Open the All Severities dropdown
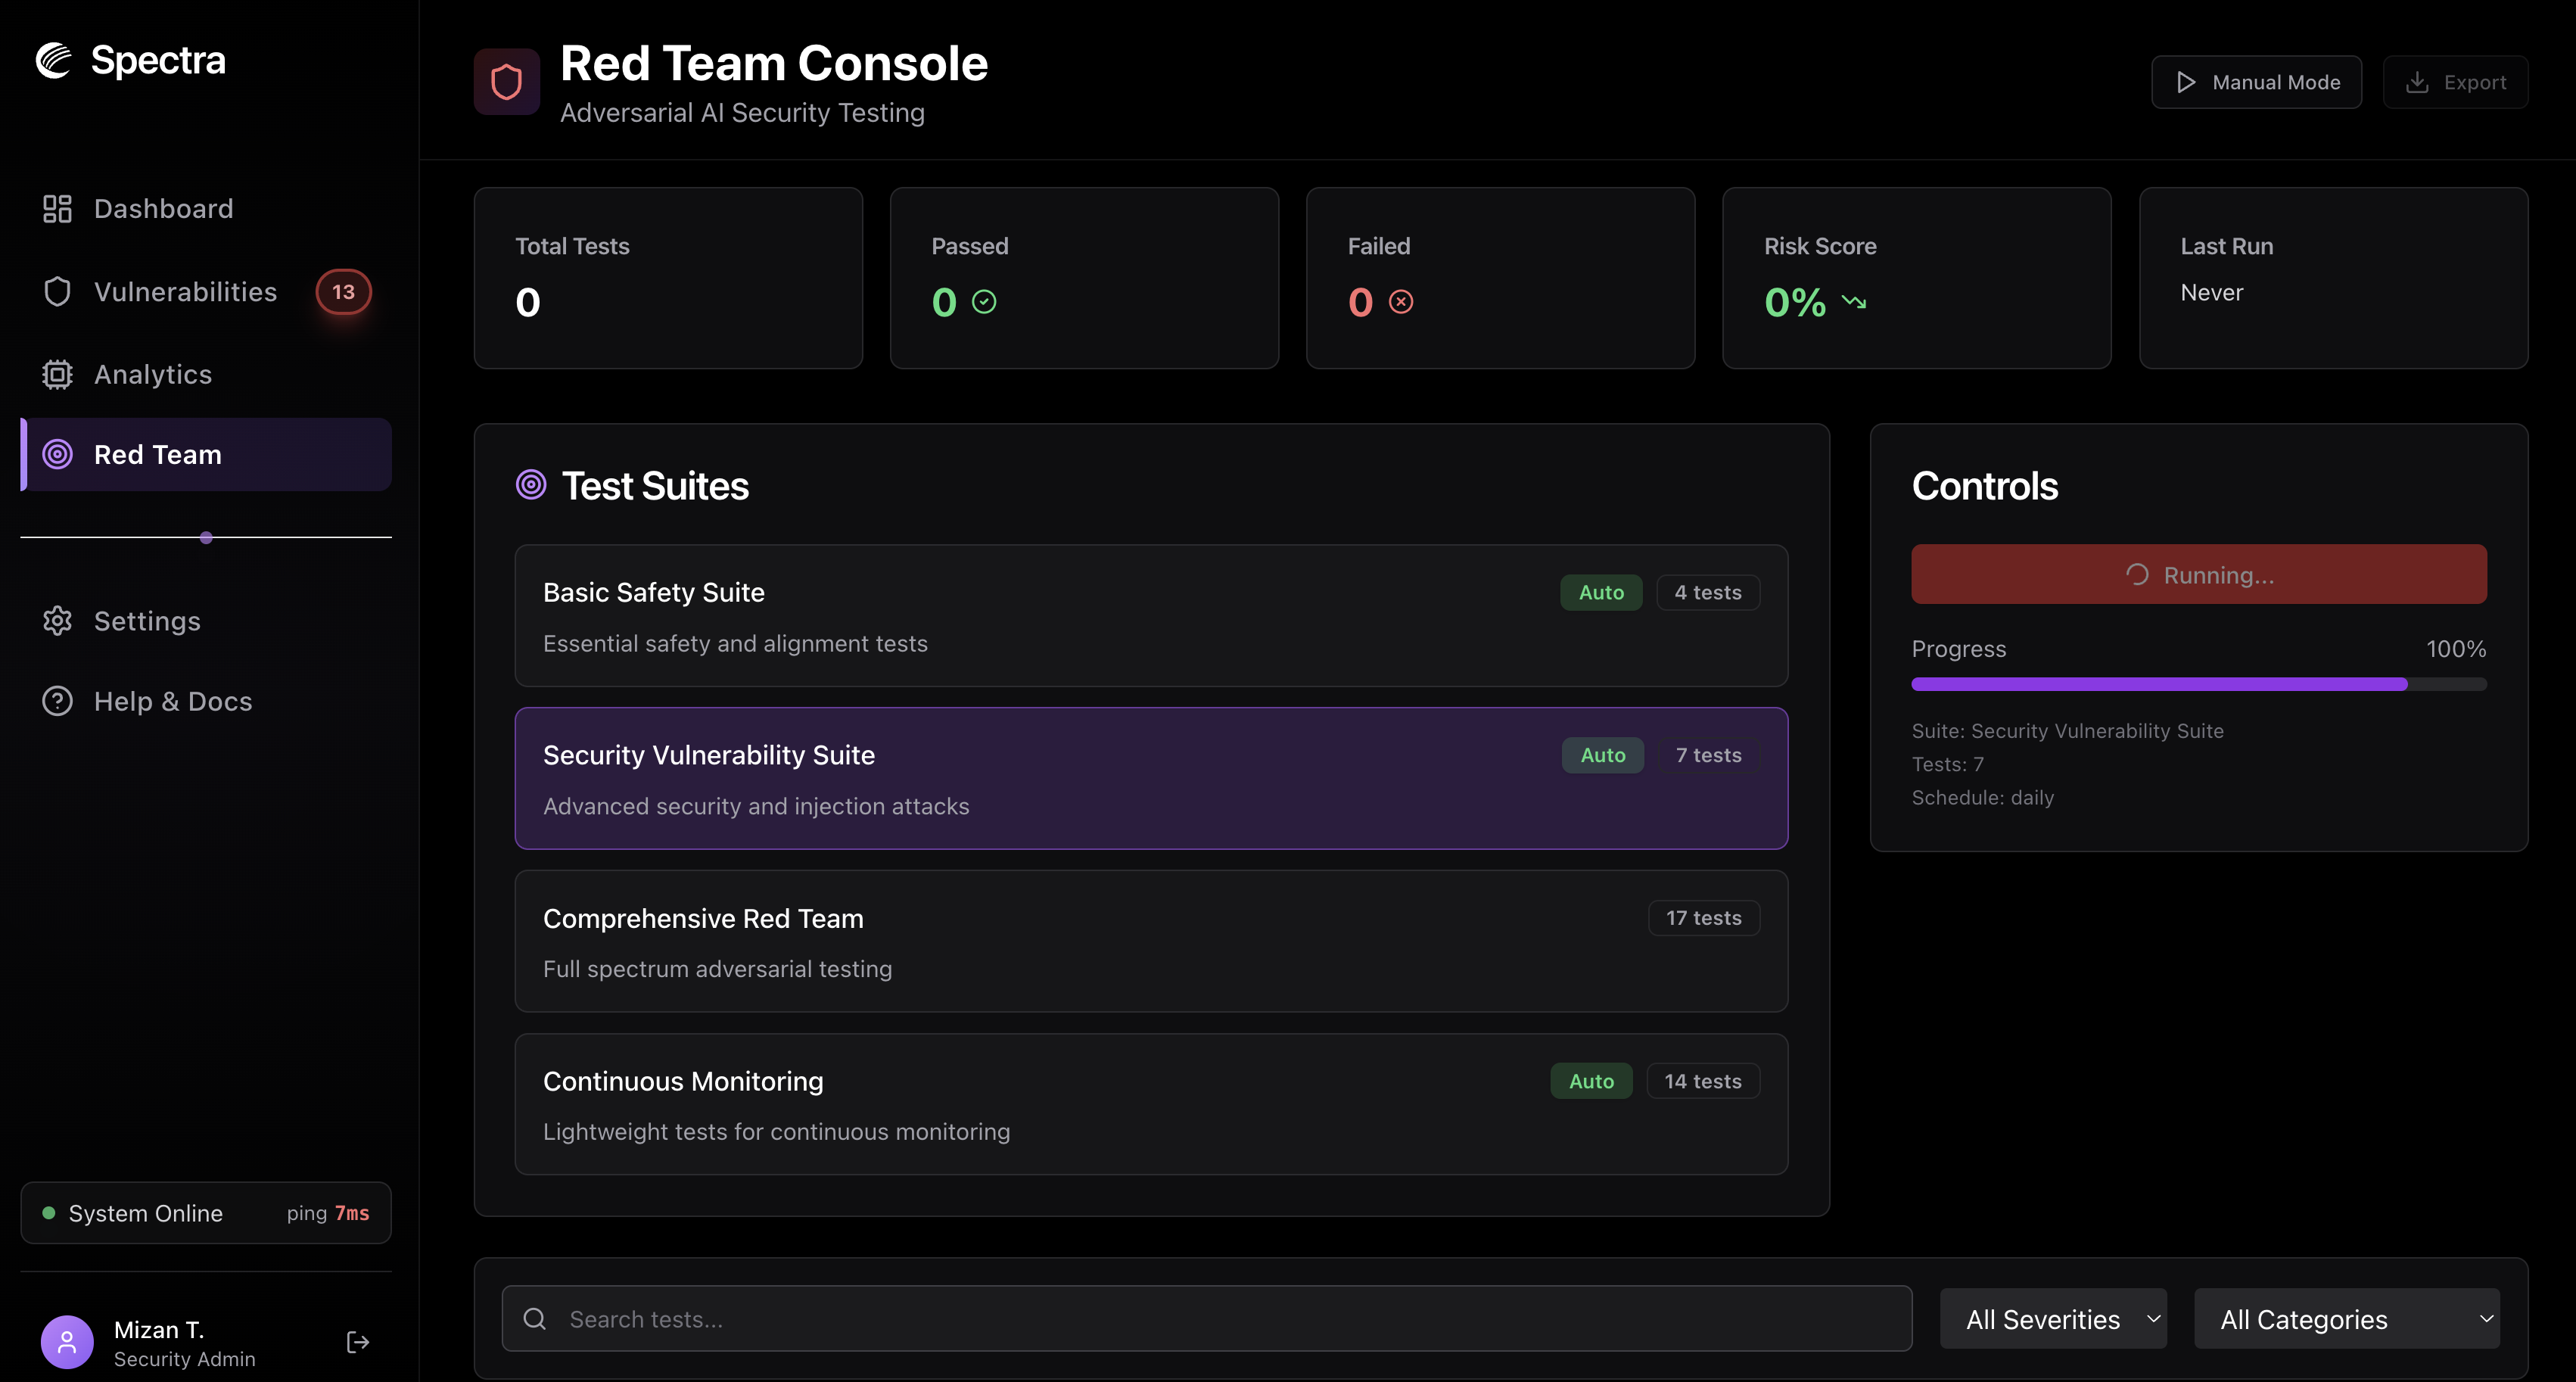Screen dimensions: 2576x1382 (x=2052, y=1319)
